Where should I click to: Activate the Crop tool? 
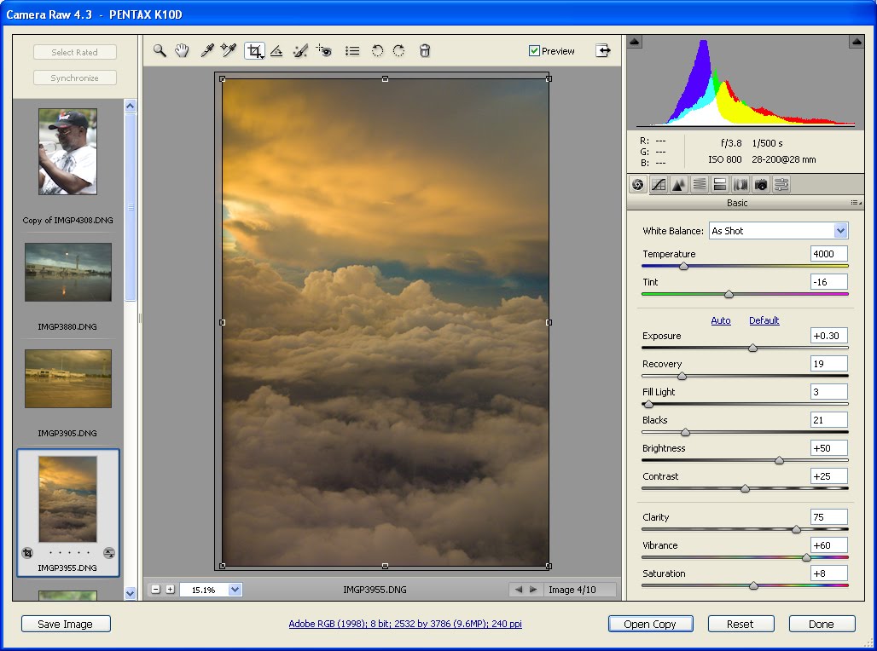coord(254,51)
